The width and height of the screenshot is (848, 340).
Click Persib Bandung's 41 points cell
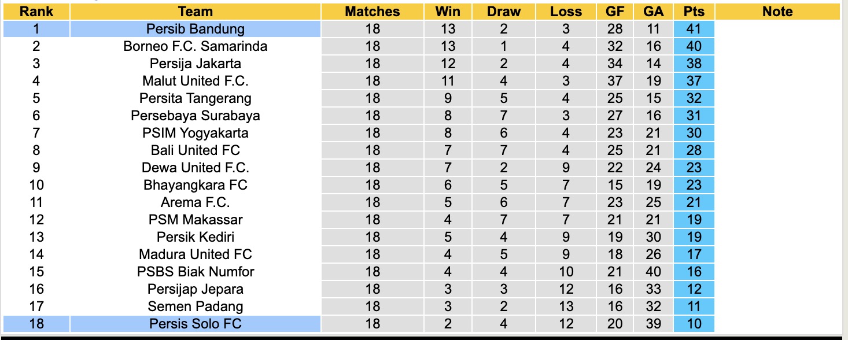(694, 29)
